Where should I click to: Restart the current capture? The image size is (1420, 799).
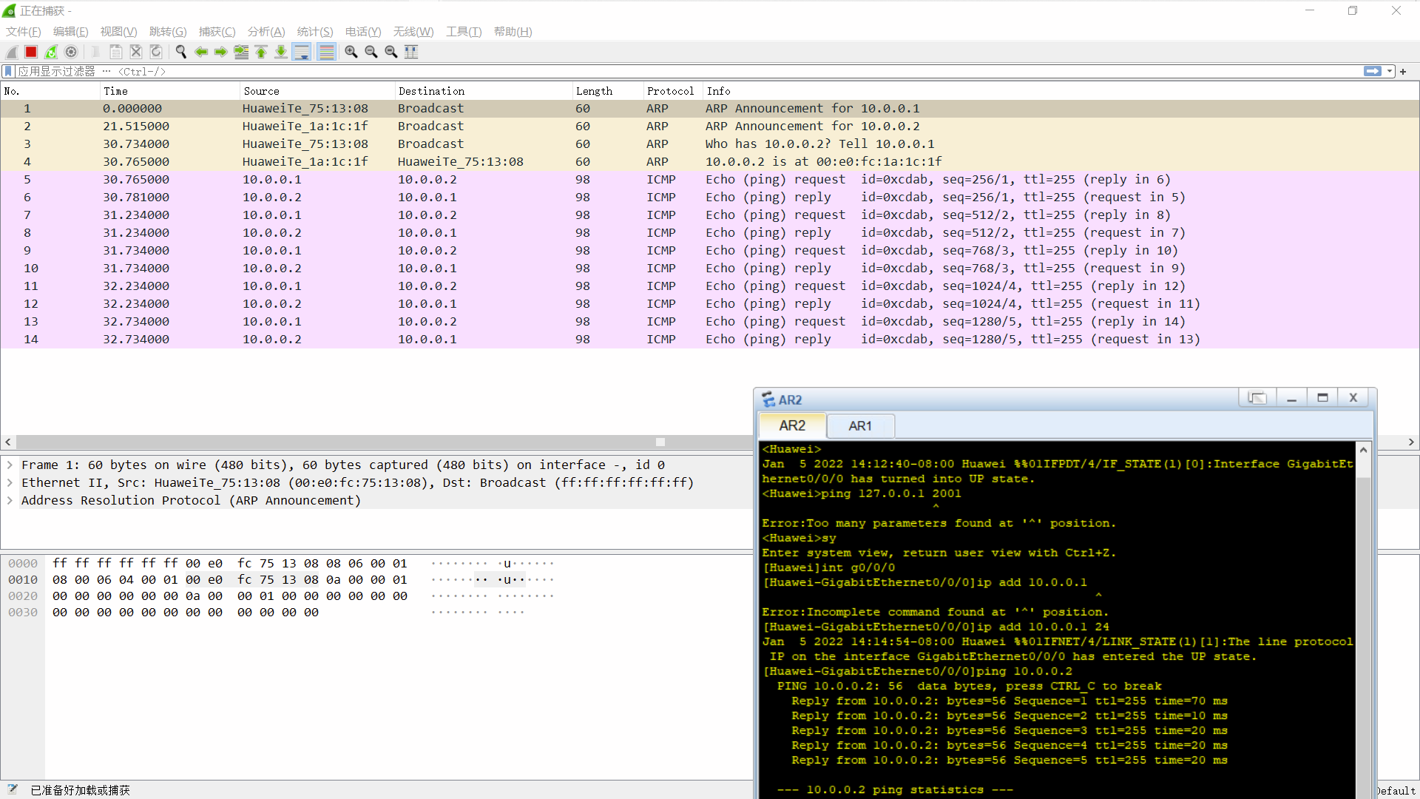(51, 52)
